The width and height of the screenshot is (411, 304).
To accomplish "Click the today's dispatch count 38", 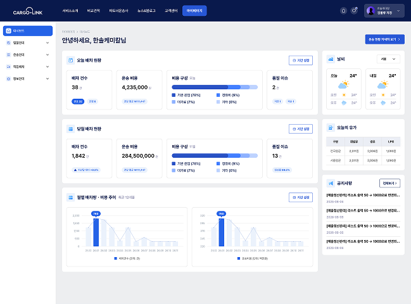I will point(75,87).
